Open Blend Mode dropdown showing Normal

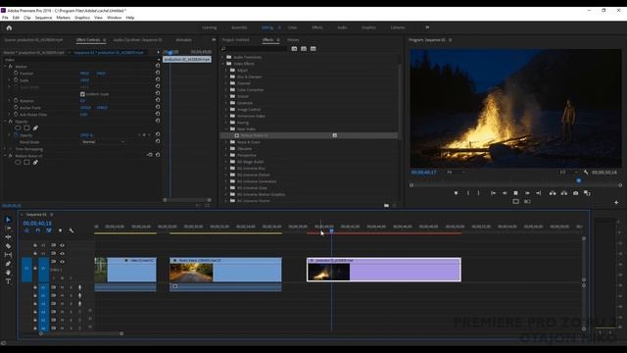103,142
